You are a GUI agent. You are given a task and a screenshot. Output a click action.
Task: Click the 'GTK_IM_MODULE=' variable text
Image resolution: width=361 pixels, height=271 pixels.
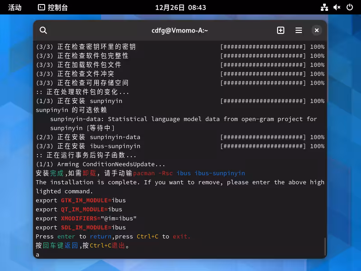tap(86, 201)
